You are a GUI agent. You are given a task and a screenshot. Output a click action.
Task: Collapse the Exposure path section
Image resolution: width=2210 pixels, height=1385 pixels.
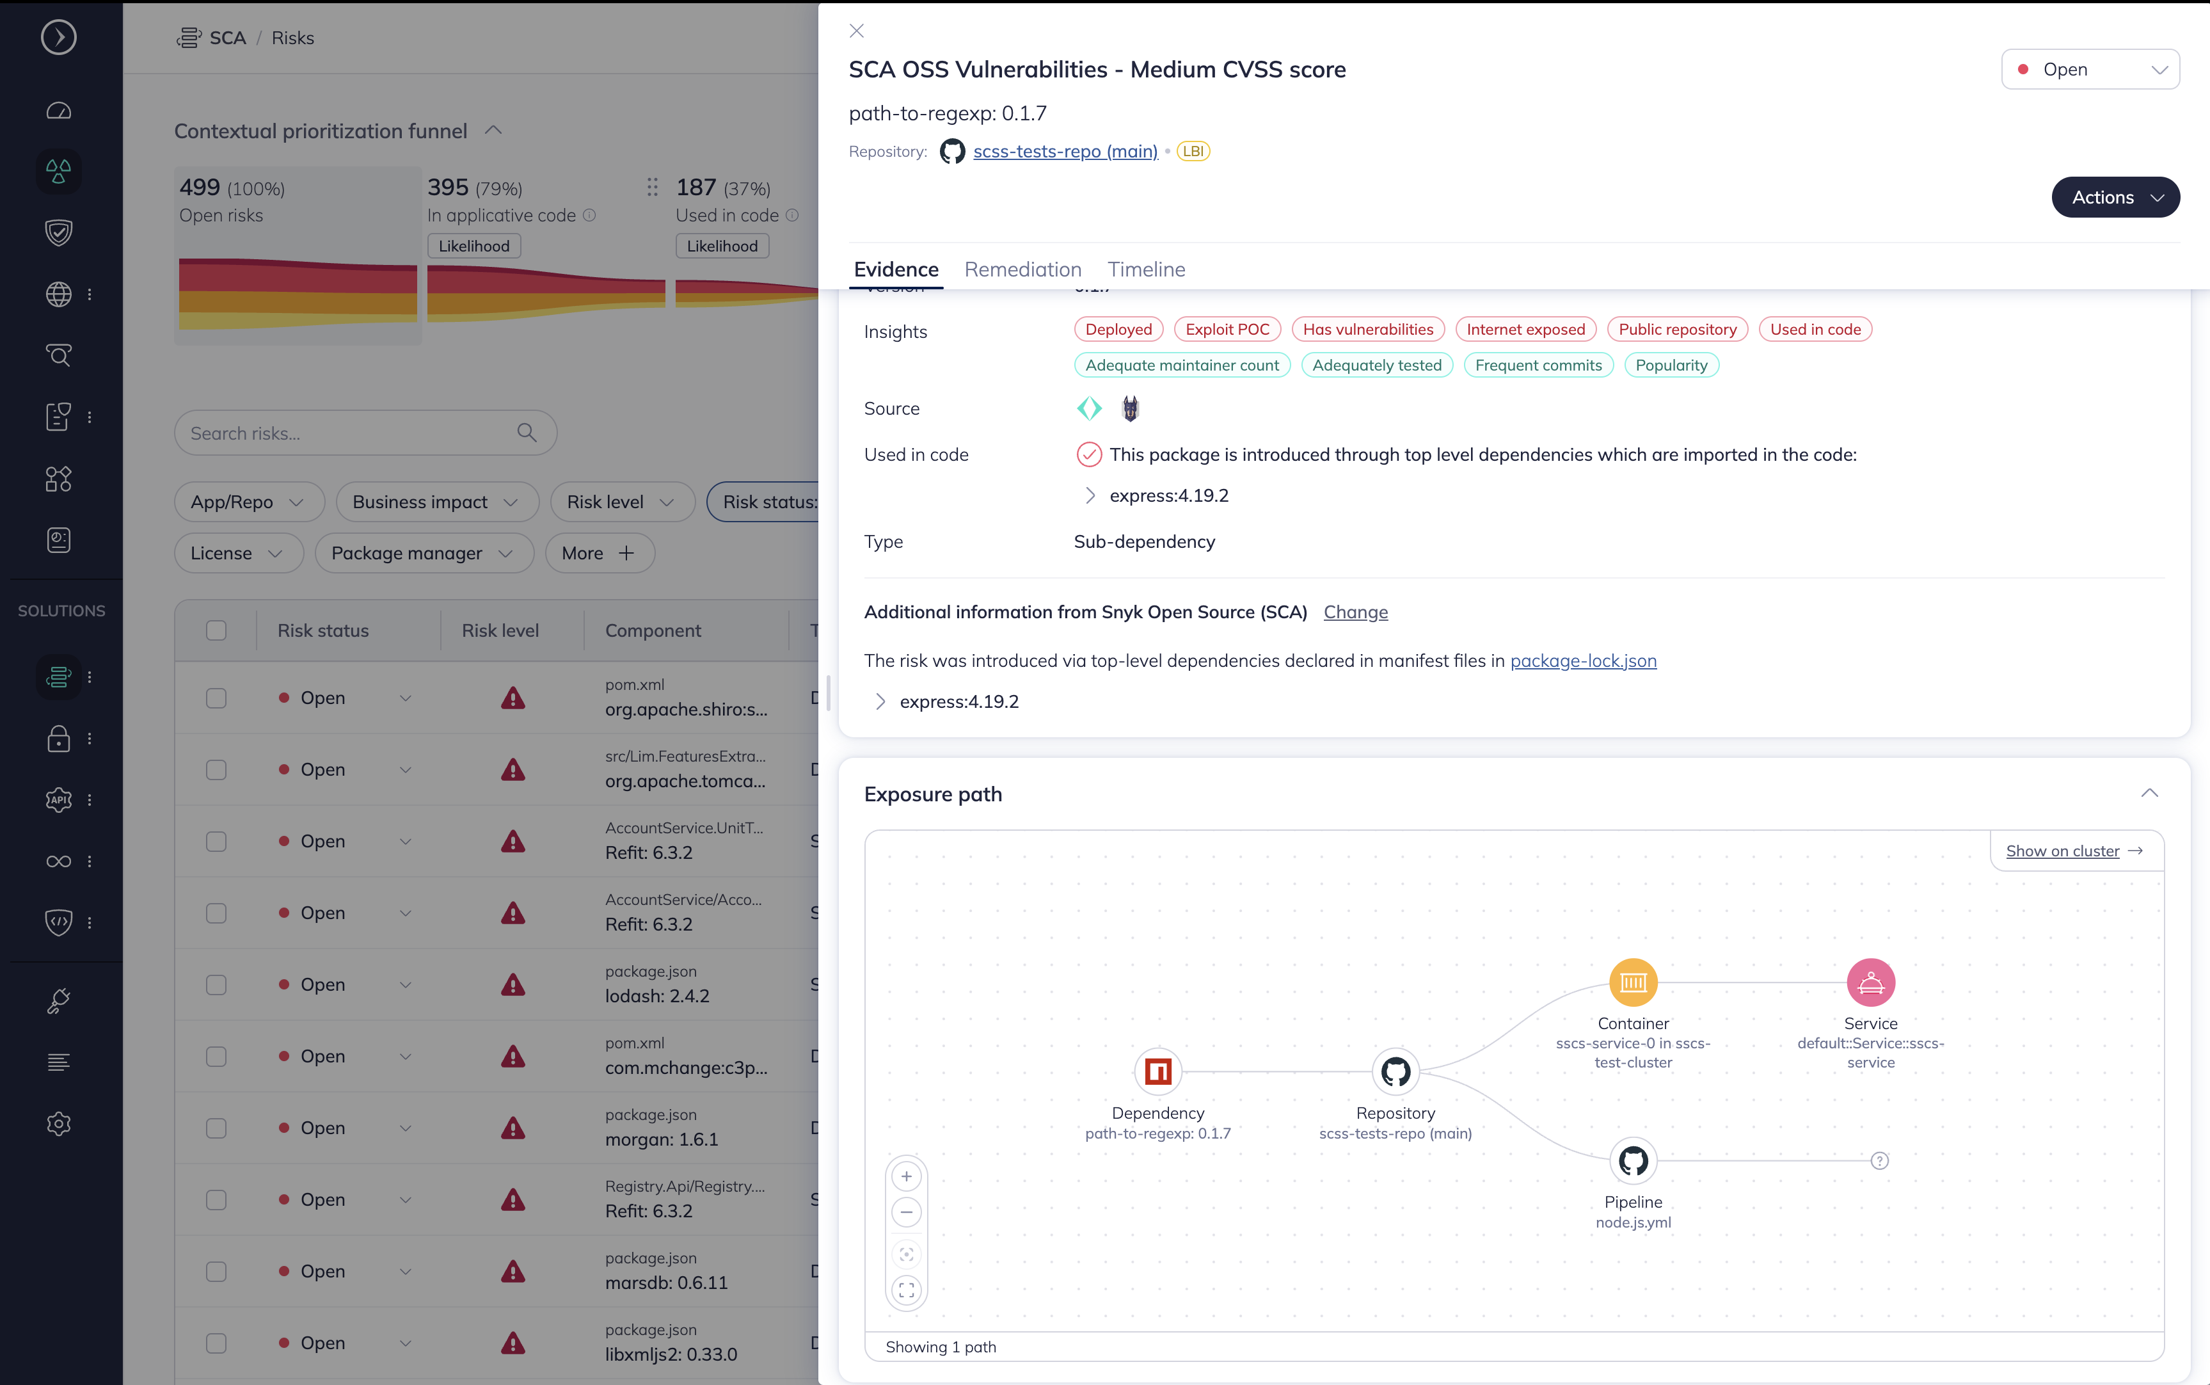(x=2149, y=793)
